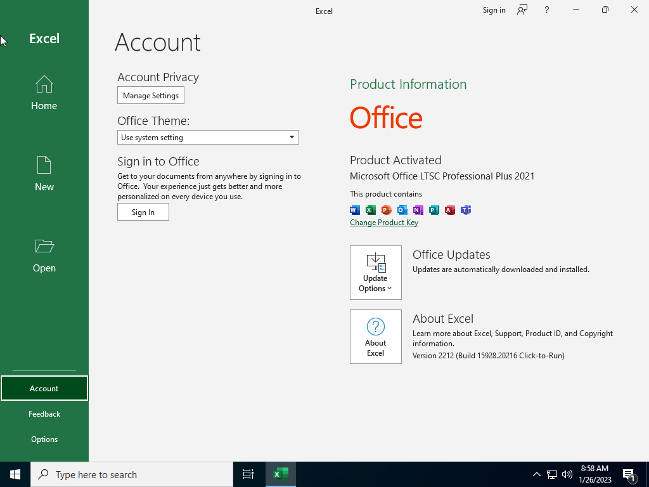Click the Publisher app icon
This screenshot has width=649, height=487.
[434, 210]
